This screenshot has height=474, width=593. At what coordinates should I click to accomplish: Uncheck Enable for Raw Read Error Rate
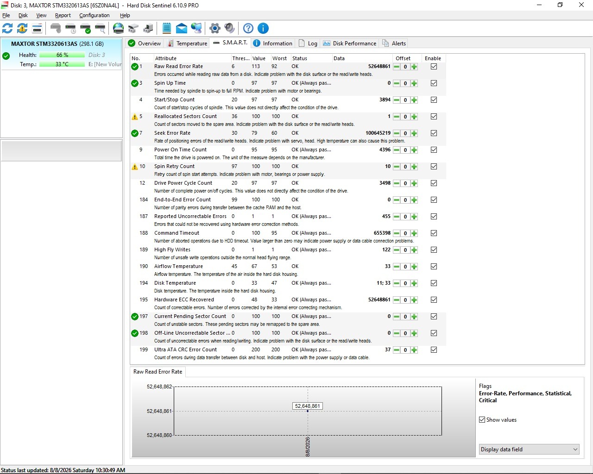pyautogui.click(x=434, y=67)
